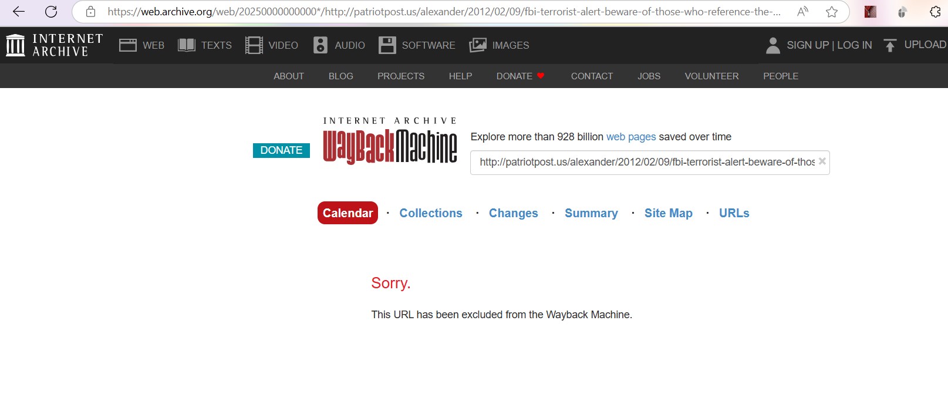
Task: Click the AUDIO label in the navbar
Action: pyautogui.click(x=350, y=45)
